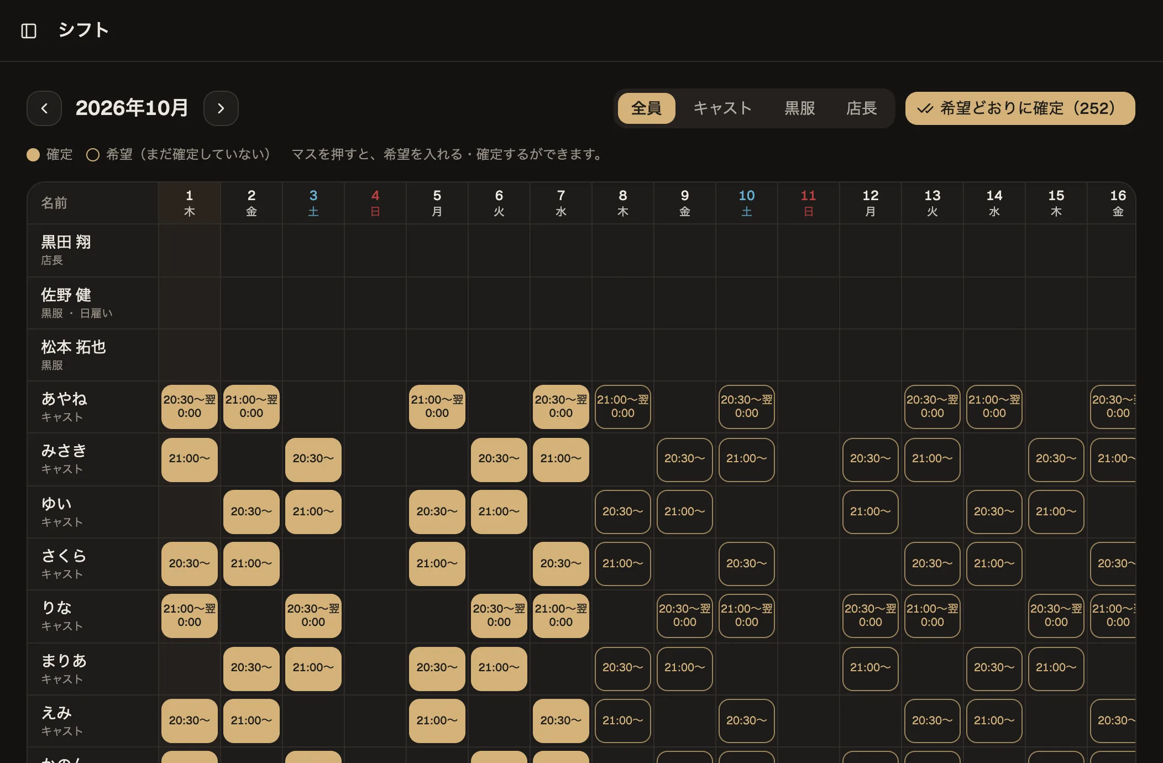Click あやね's 21:00~翌 0:00 shift on day 14
Image resolution: width=1163 pixels, height=763 pixels.
coord(994,407)
